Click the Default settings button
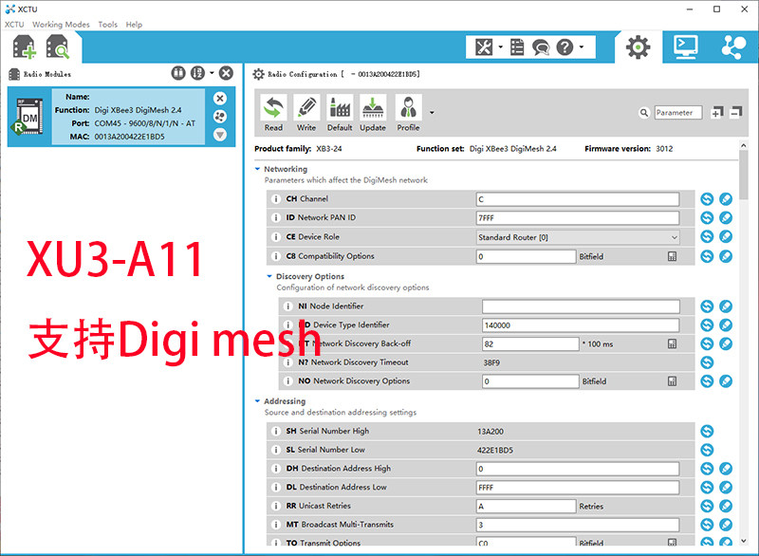This screenshot has height=556, width=759. (340, 113)
